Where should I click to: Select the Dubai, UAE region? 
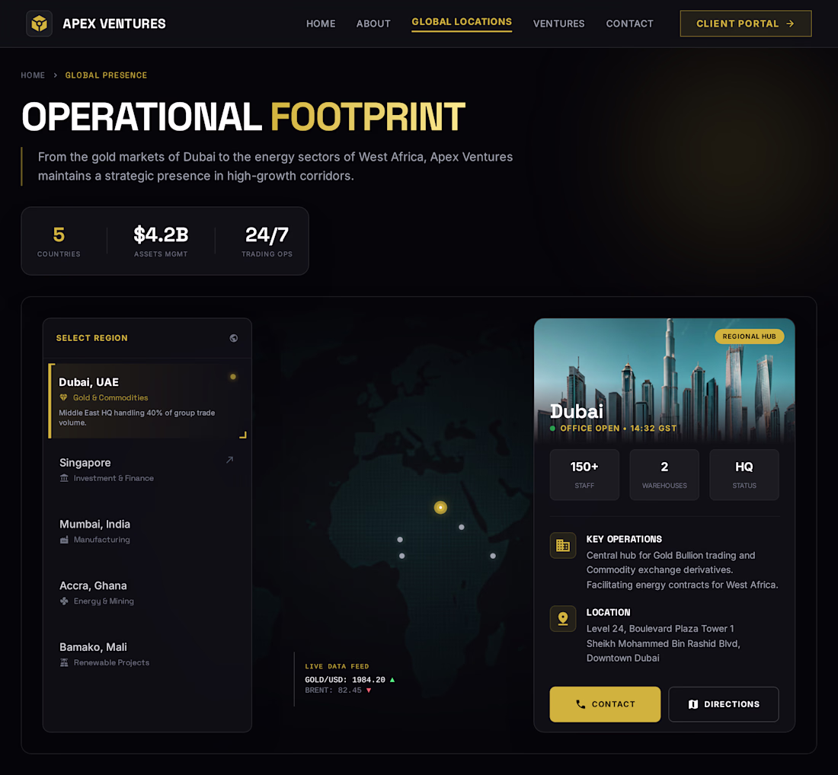[x=148, y=401]
